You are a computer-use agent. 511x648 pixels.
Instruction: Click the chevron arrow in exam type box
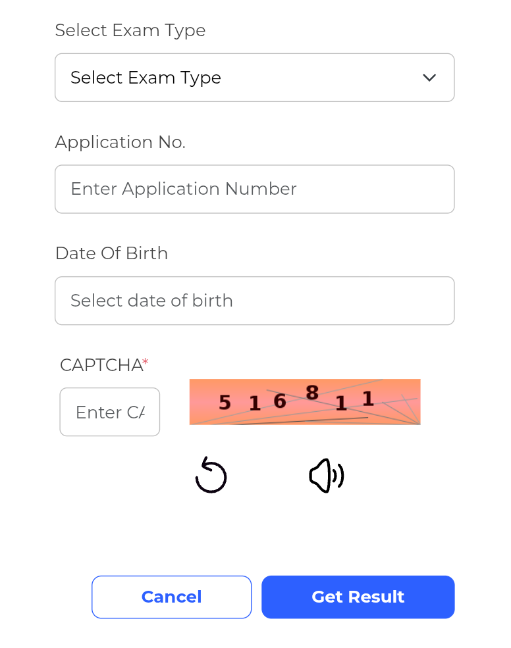429,78
